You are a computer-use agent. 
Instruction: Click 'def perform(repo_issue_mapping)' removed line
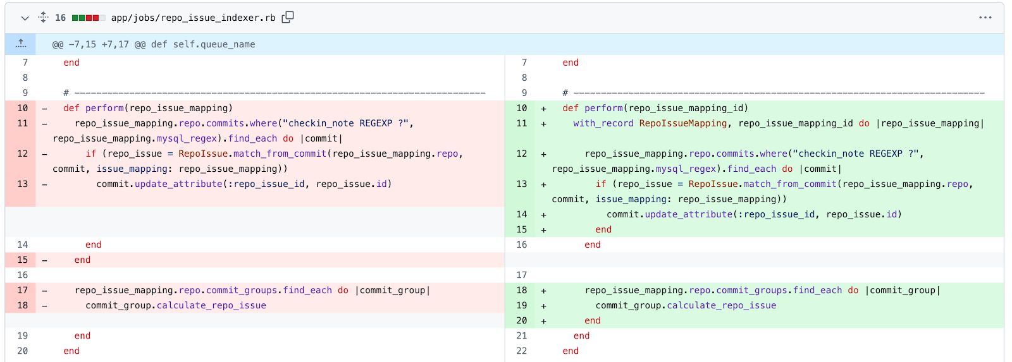point(148,108)
